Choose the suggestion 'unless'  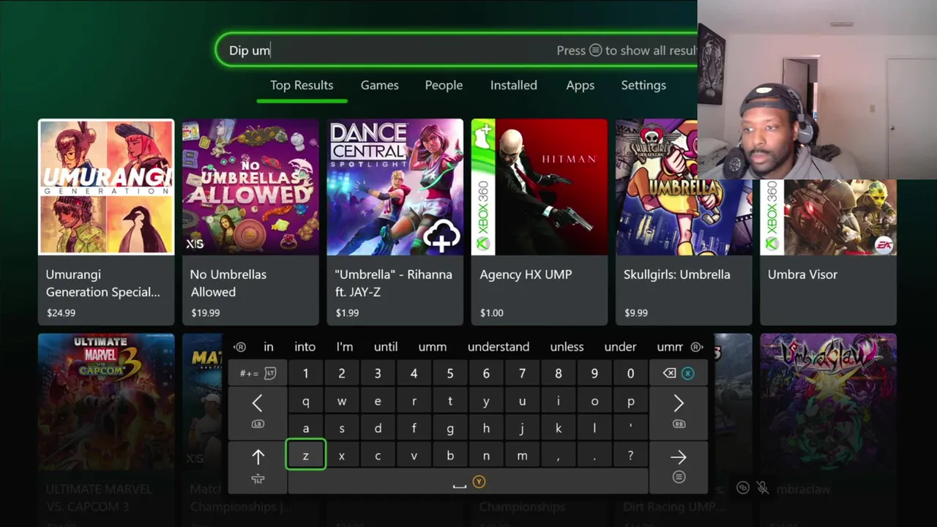pyautogui.click(x=567, y=347)
